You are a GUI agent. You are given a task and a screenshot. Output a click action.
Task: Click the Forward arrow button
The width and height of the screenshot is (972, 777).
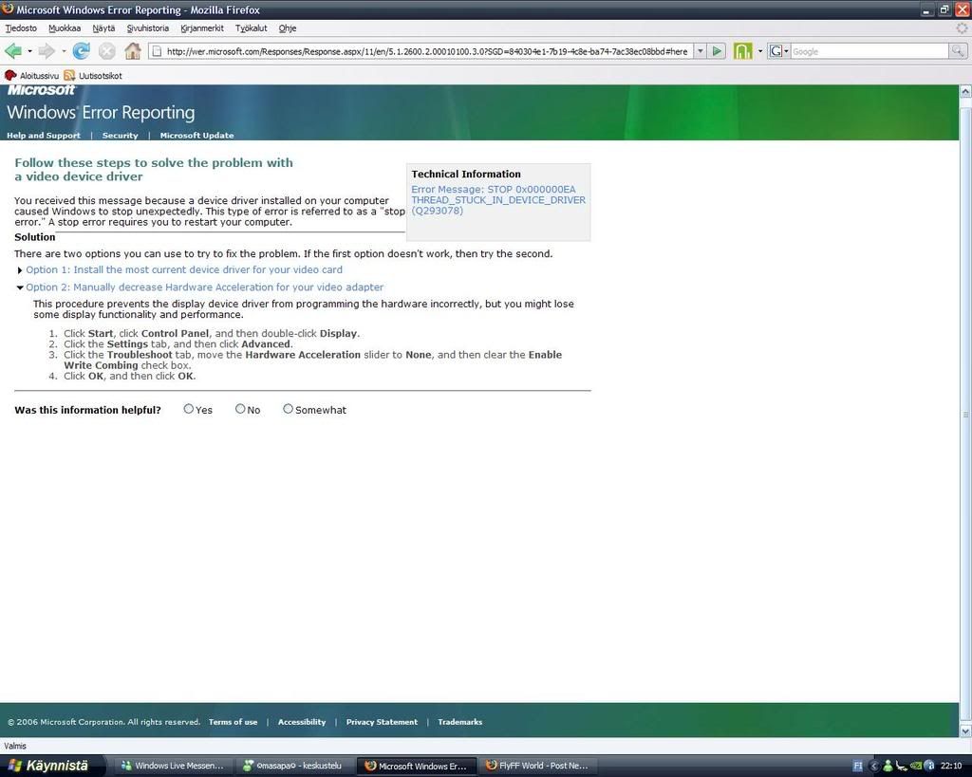point(47,51)
